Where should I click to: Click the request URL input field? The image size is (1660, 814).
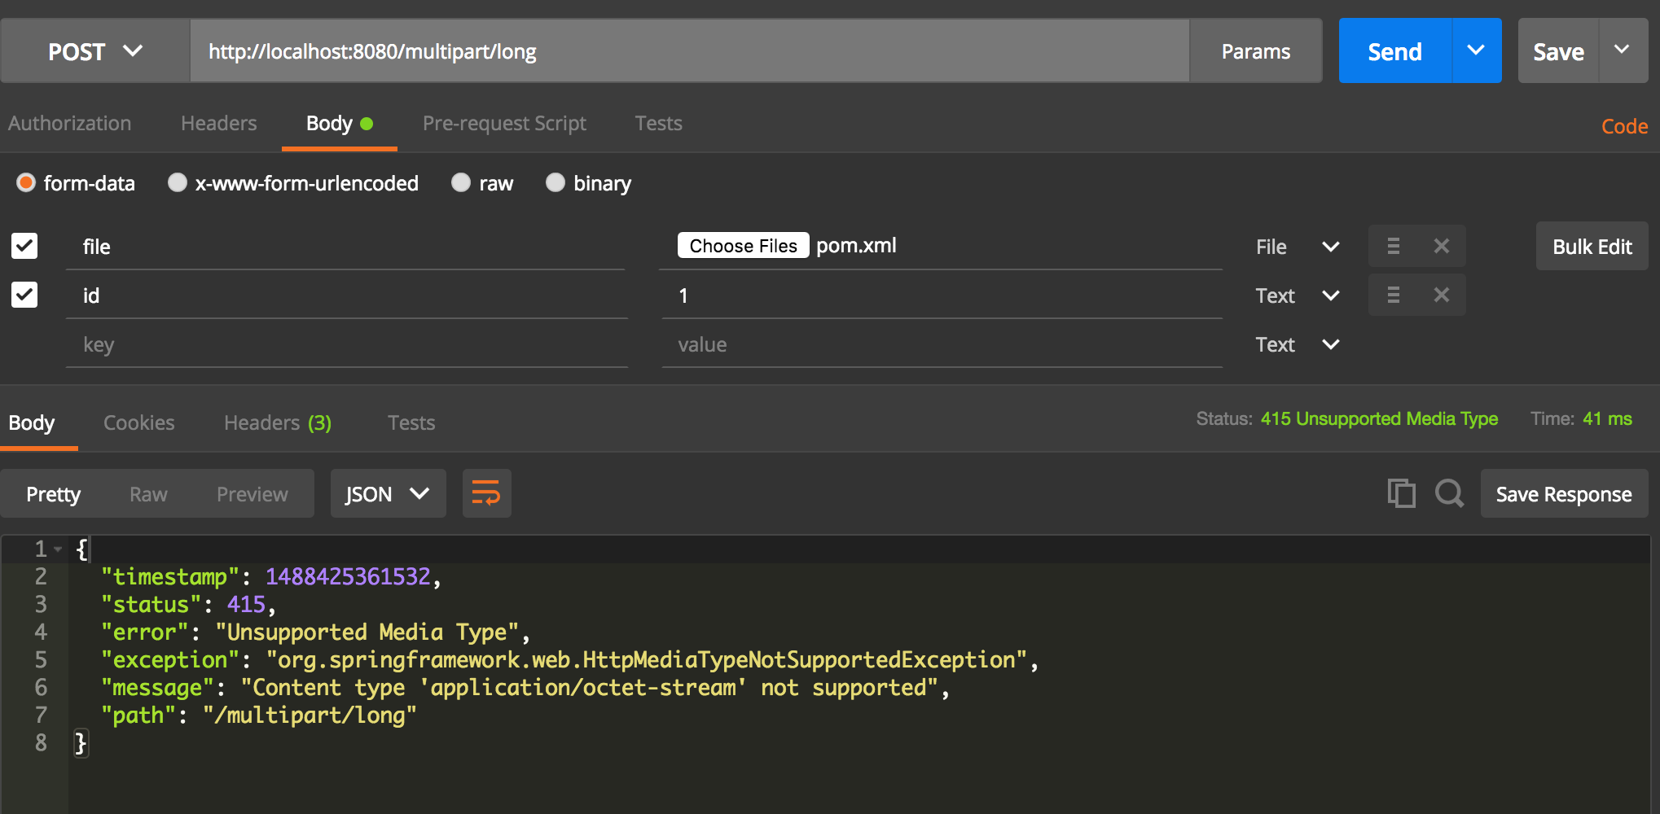pyautogui.click(x=689, y=51)
